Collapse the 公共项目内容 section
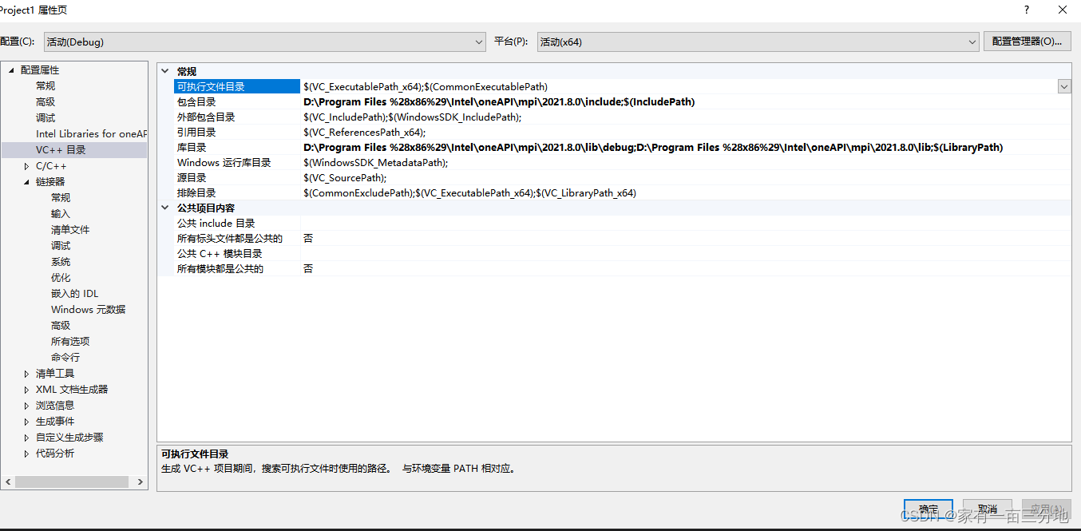Viewport: 1081px width, 531px height. point(164,207)
